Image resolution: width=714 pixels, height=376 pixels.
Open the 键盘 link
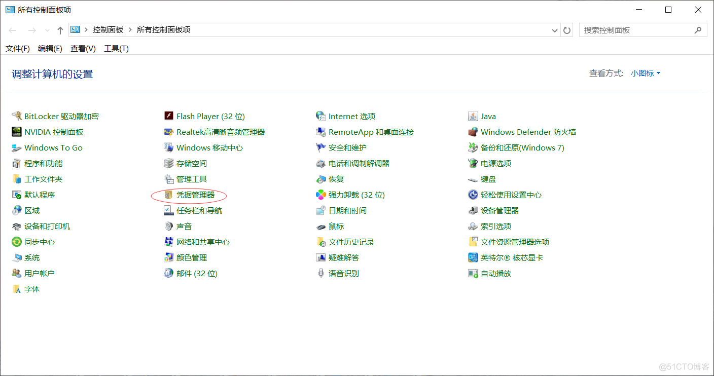pyautogui.click(x=488, y=179)
